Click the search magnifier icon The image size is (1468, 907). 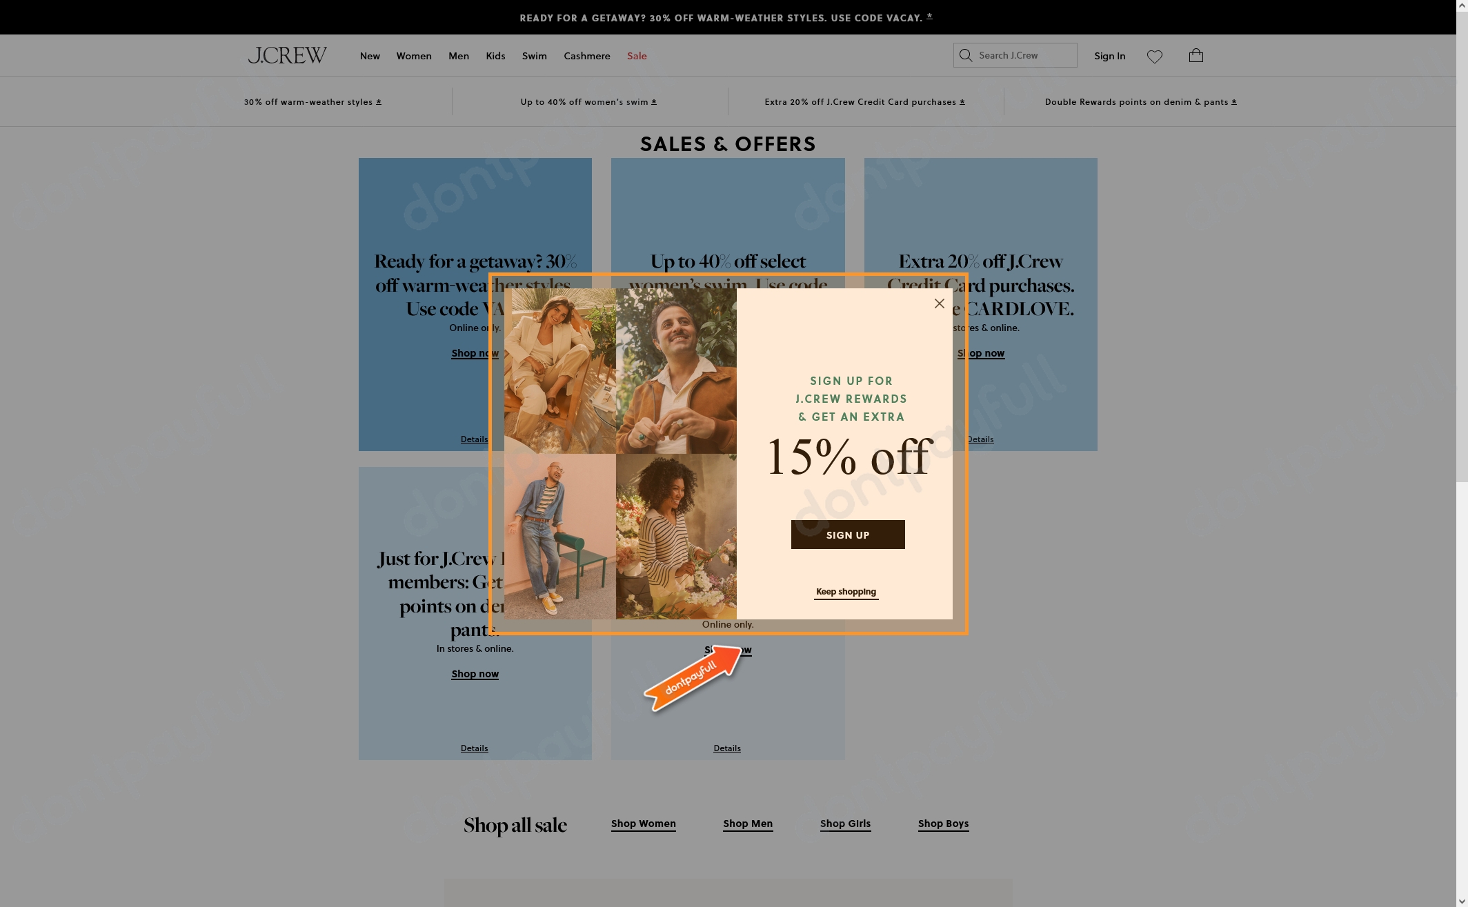[x=966, y=55]
